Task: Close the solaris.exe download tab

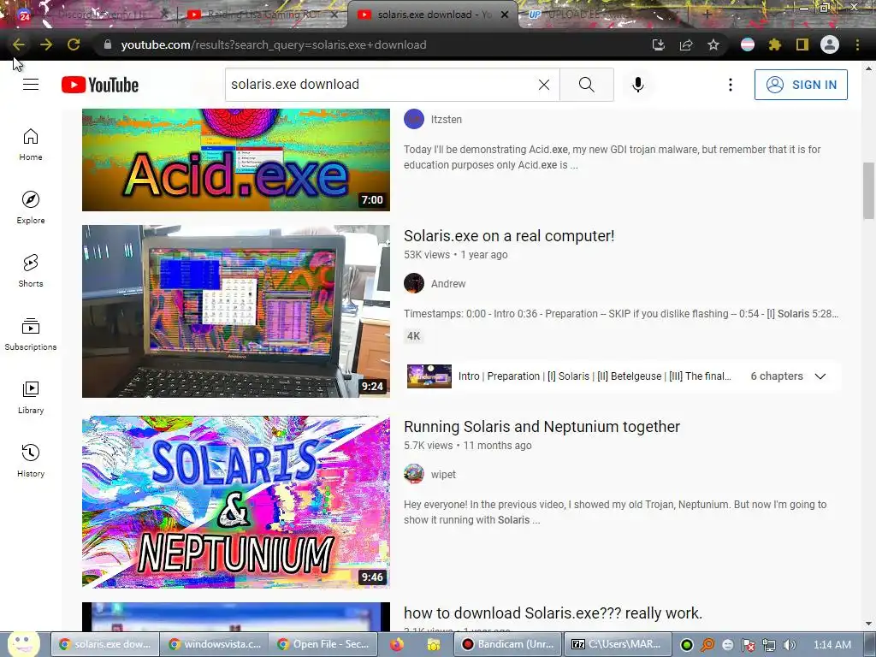Action: point(505,15)
